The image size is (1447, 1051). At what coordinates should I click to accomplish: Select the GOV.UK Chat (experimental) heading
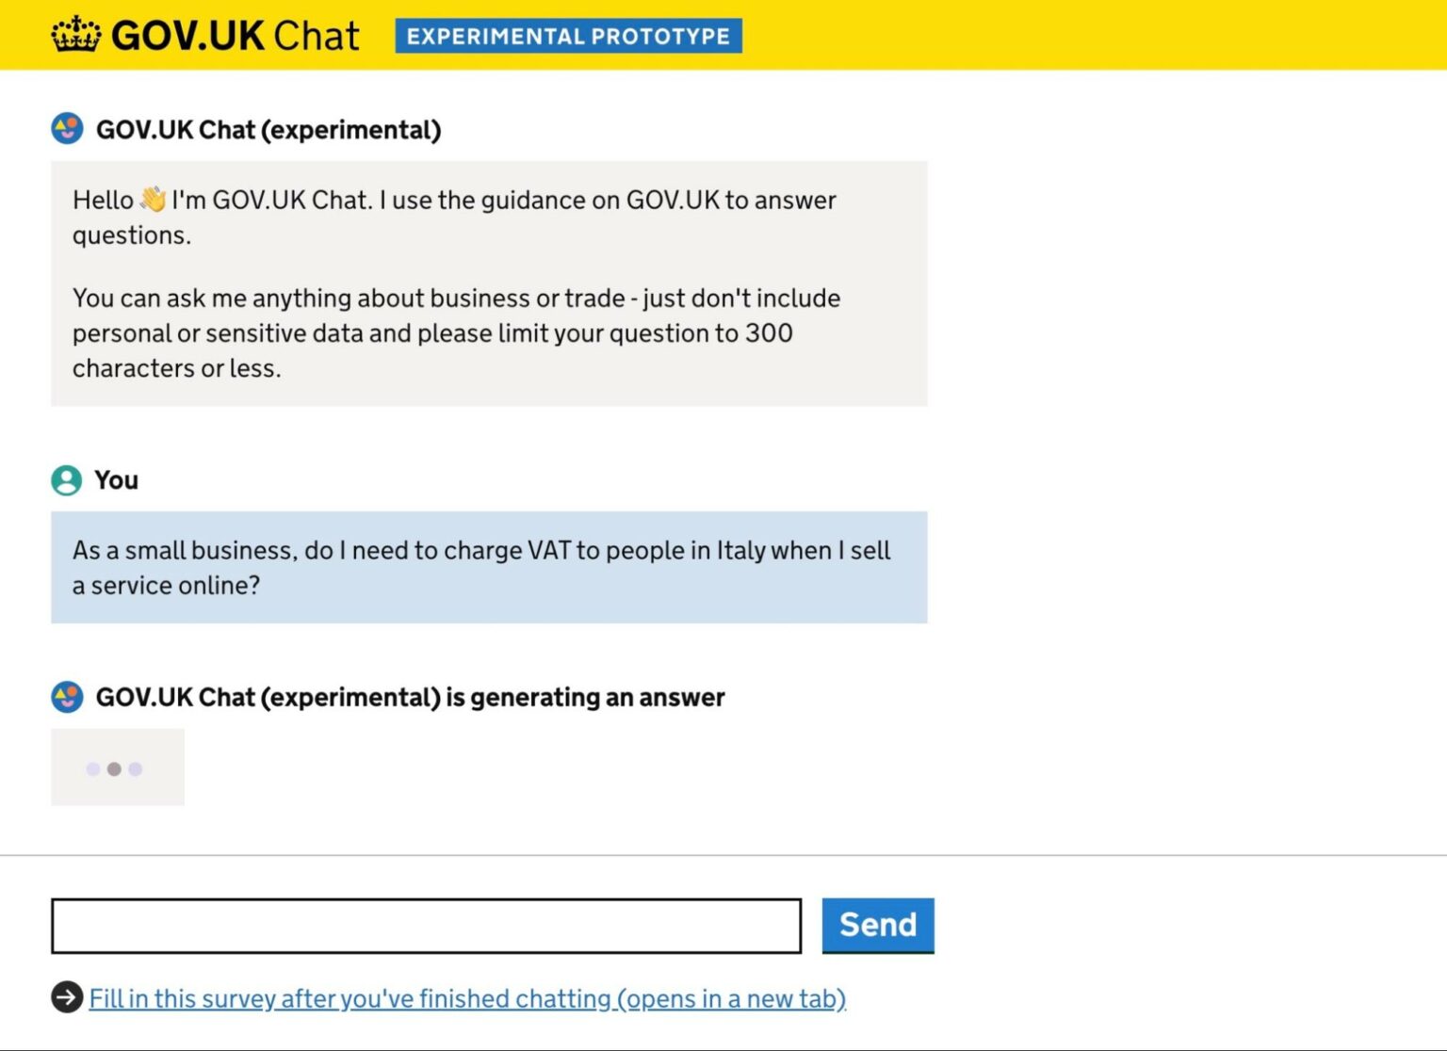click(x=268, y=129)
